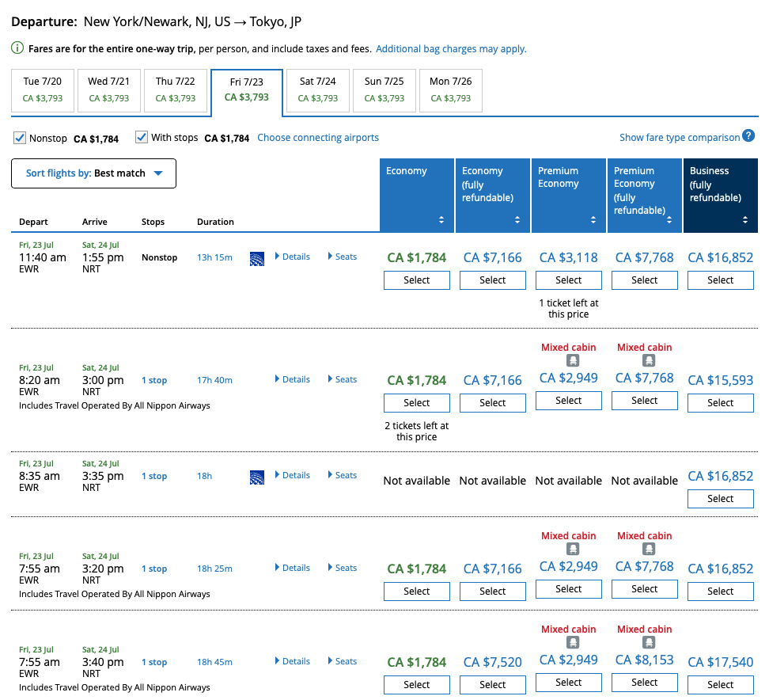Expand Seats for the 8:20 am flight
The width and height of the screenshot is (769, 700).
342,379
